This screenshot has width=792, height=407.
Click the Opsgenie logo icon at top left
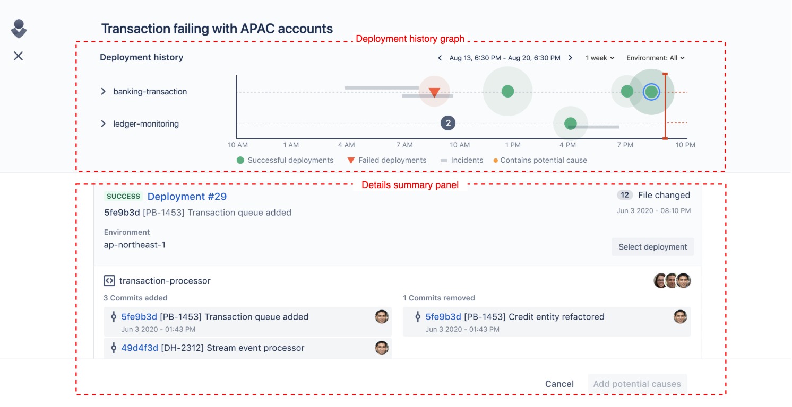[19, 29]
